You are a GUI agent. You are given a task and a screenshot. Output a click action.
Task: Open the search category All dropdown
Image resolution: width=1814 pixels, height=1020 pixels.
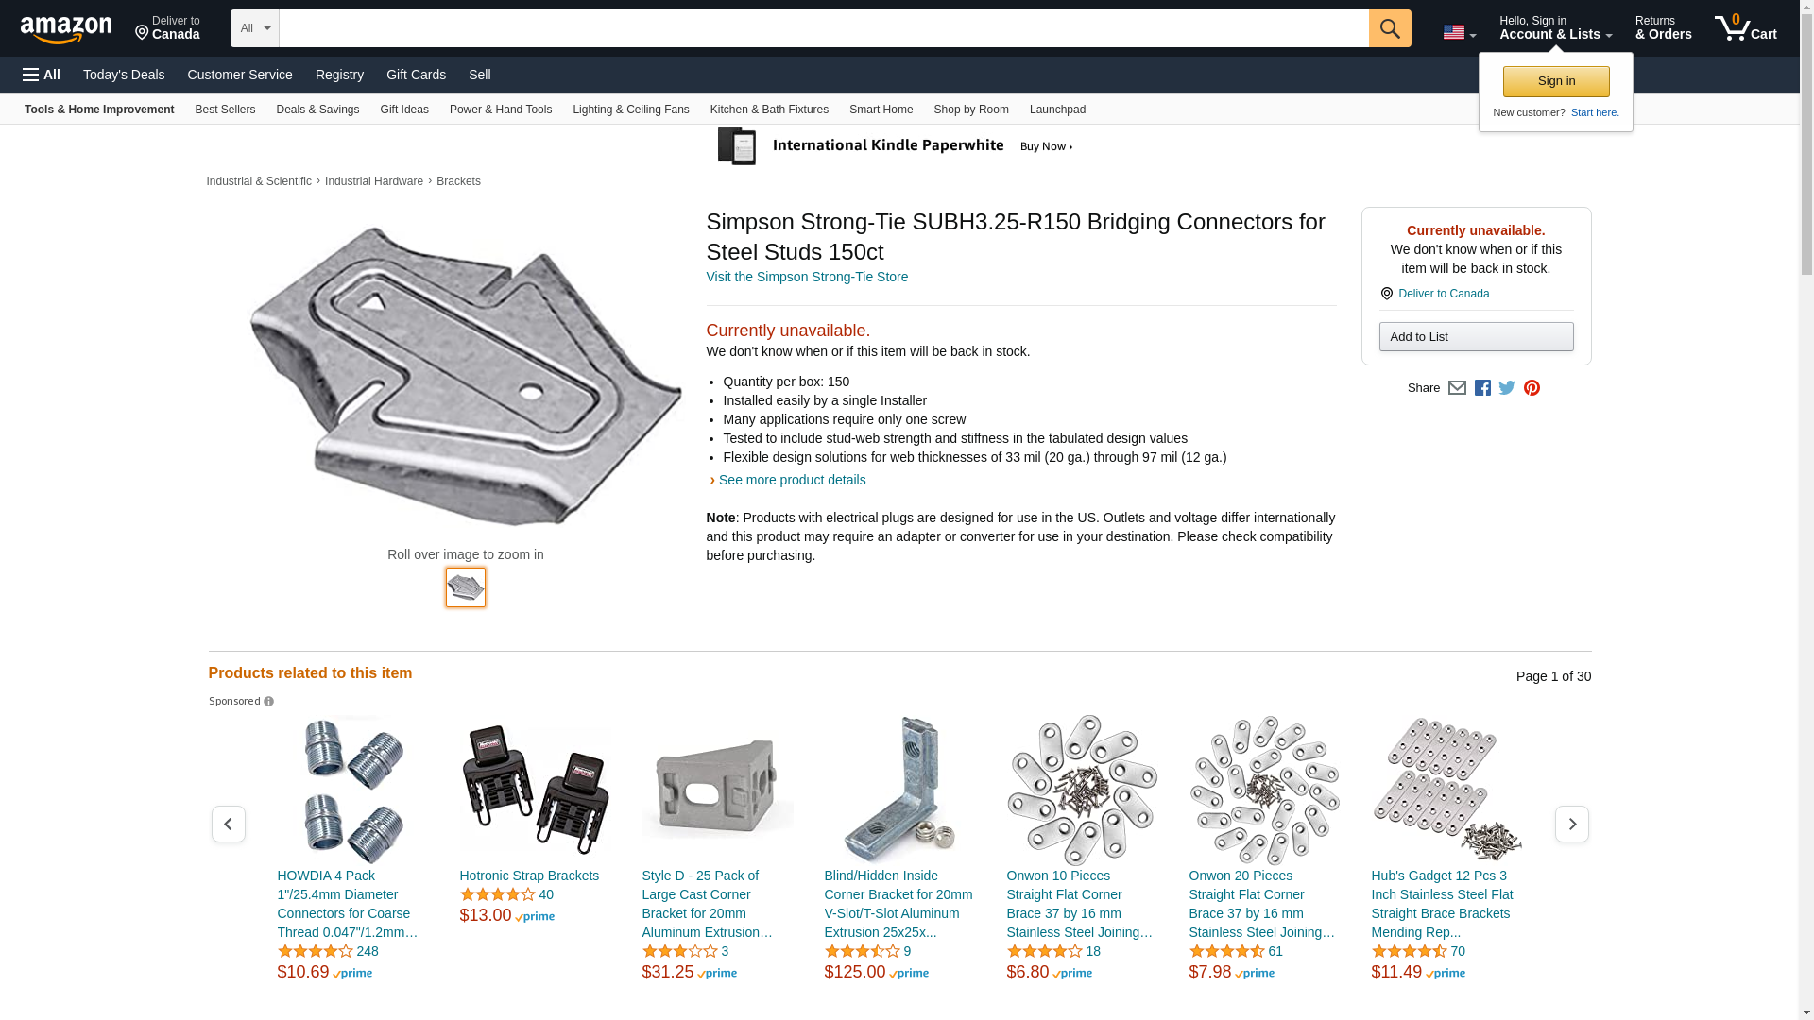(x=254, y=28)
